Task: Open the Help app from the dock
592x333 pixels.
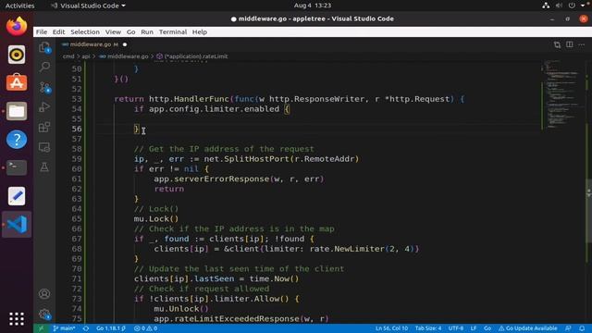Action: pos(17,140)
